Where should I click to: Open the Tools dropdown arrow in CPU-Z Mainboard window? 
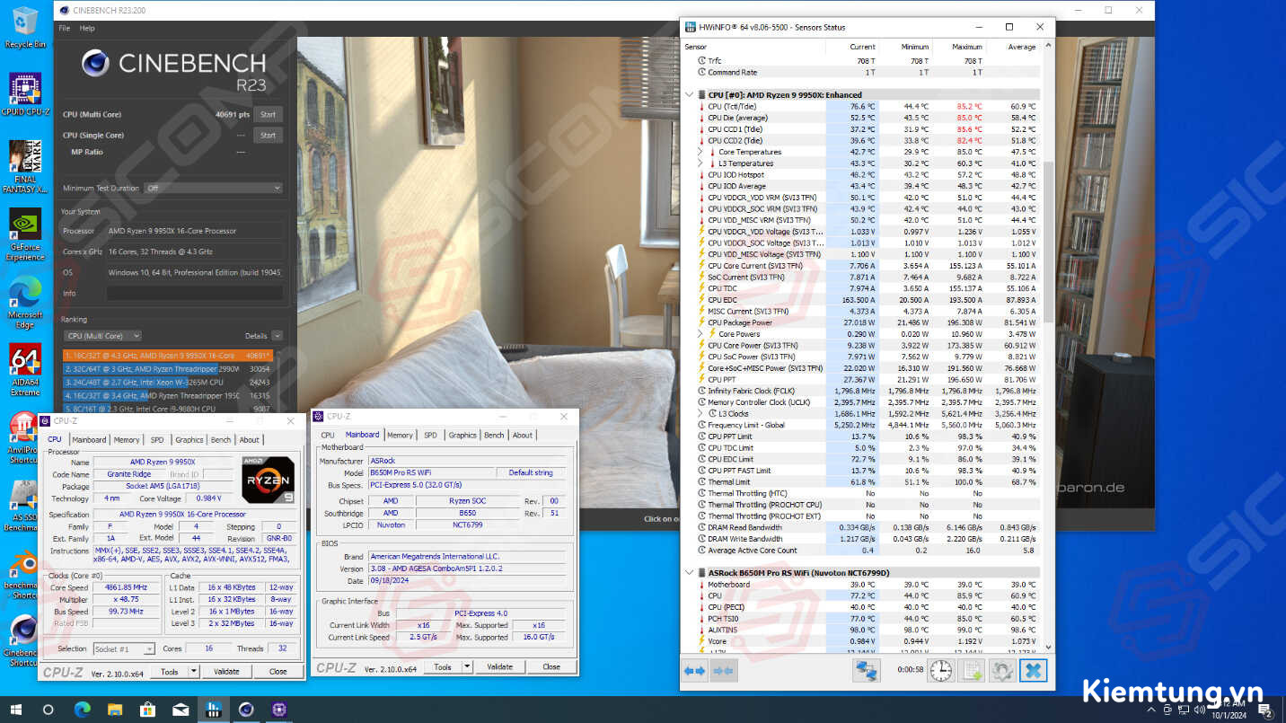[467, 666]
